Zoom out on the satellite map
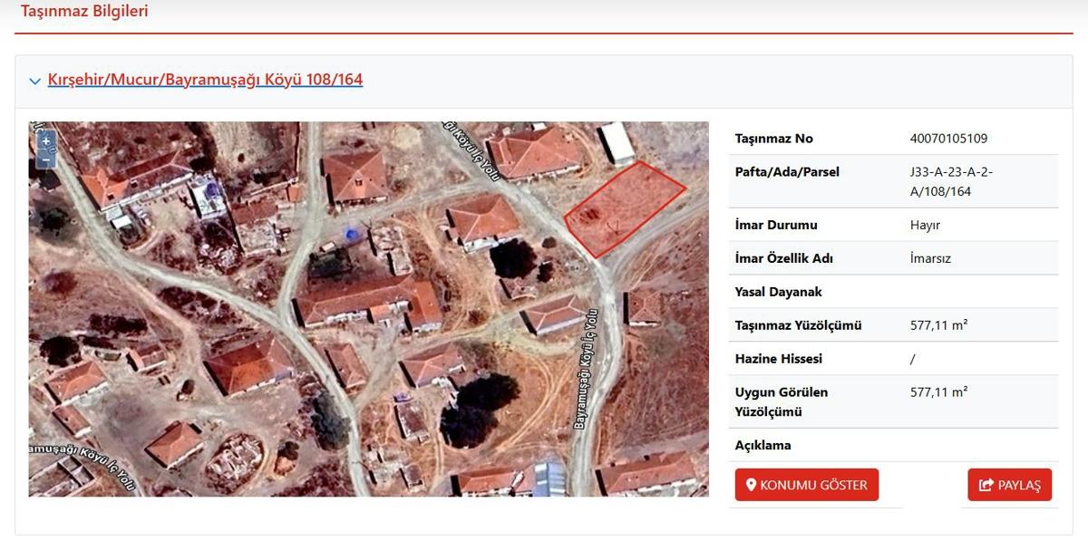The image size is (1088, 541). coord(46,160)
